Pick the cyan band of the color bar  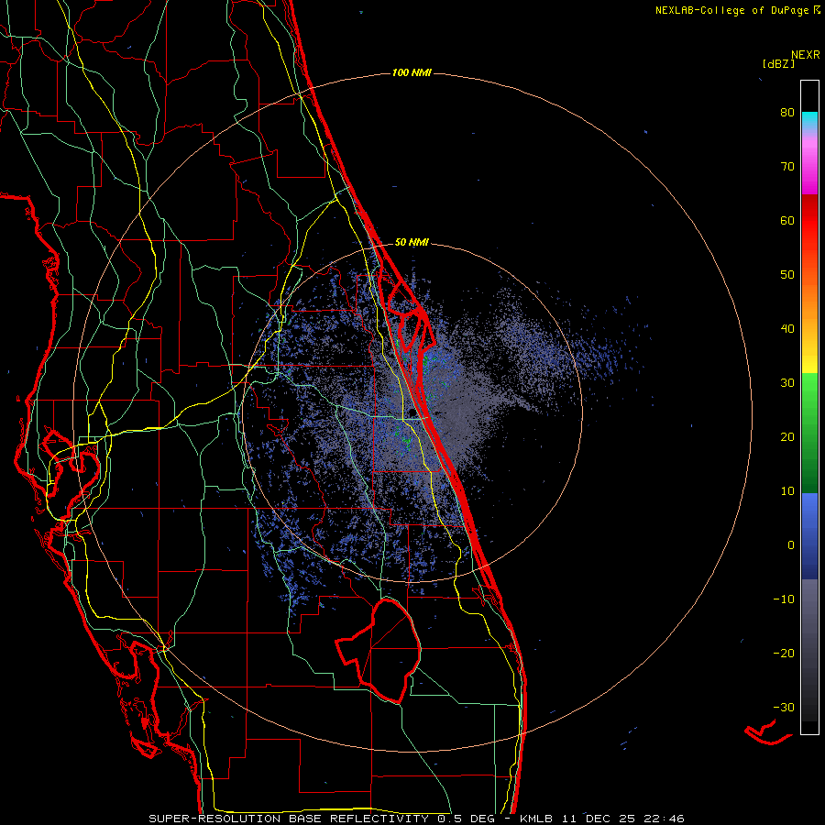pos(809,119)
